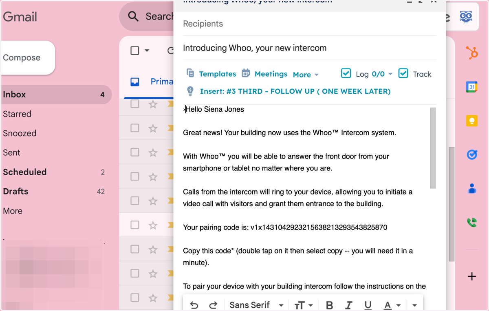Expand the More dropdown in HubSpot bar
Viewport: 489px width, 311px height.
tap(306, 75)
